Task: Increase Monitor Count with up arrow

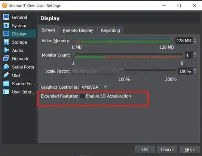Action: 195,53
